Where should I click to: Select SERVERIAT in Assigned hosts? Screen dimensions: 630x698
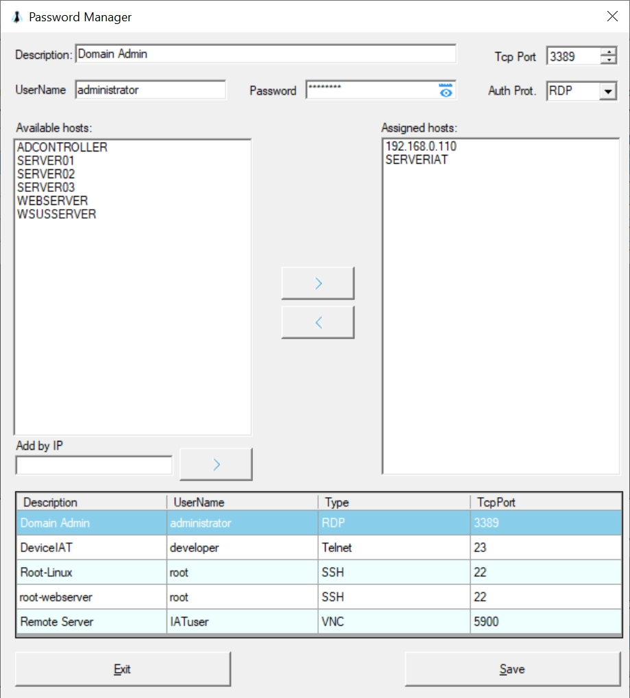click(416, 160)
